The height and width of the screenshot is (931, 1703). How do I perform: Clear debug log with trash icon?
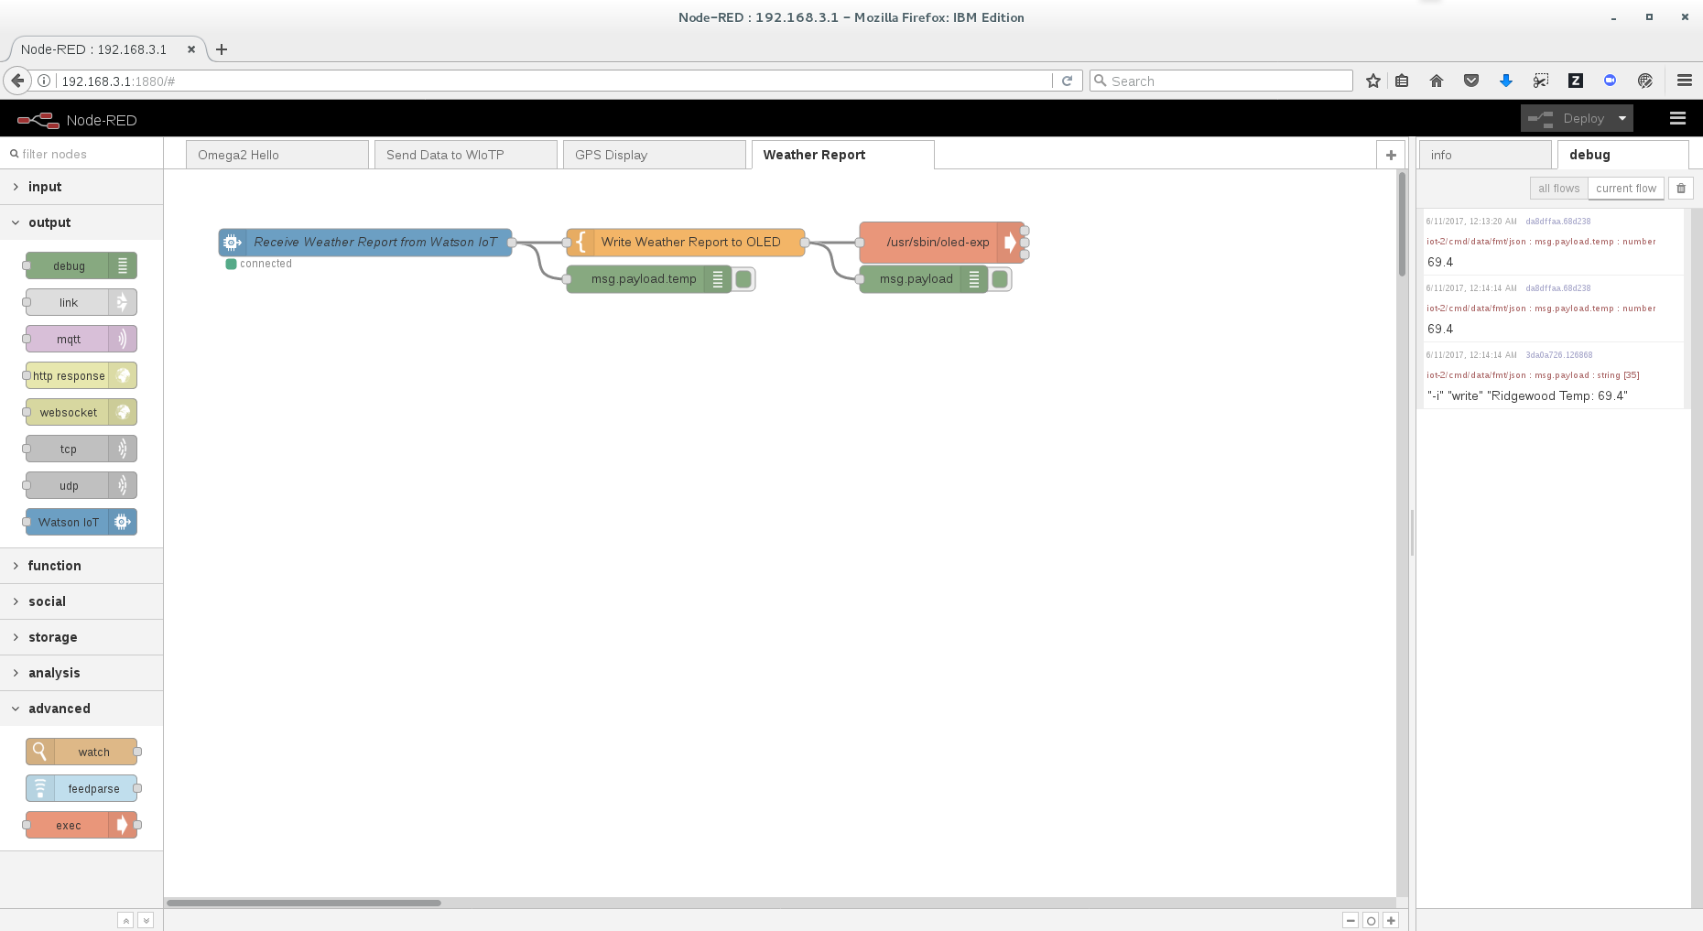tap(1681, 188)
